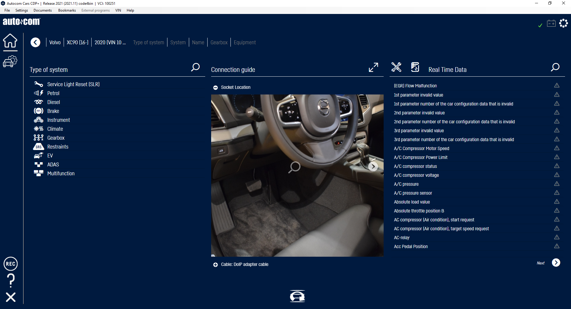Click the X exit icon in sidebar
The image size is (571, 309).
click(x=11, y=297)
